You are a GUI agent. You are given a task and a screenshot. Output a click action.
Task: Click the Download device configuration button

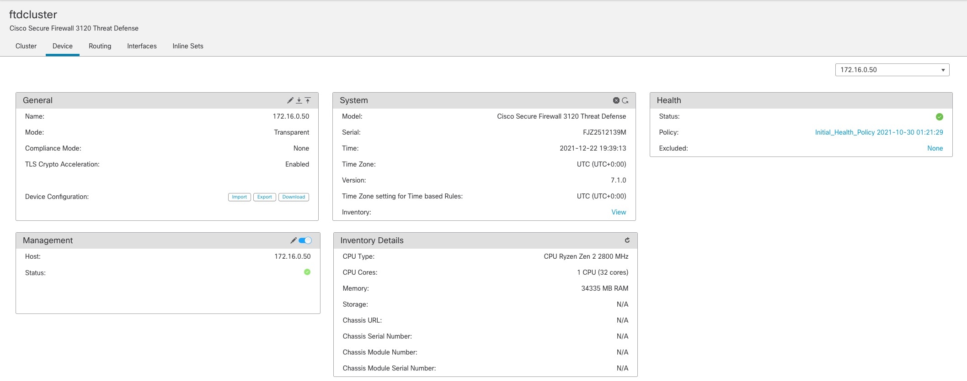294,197
